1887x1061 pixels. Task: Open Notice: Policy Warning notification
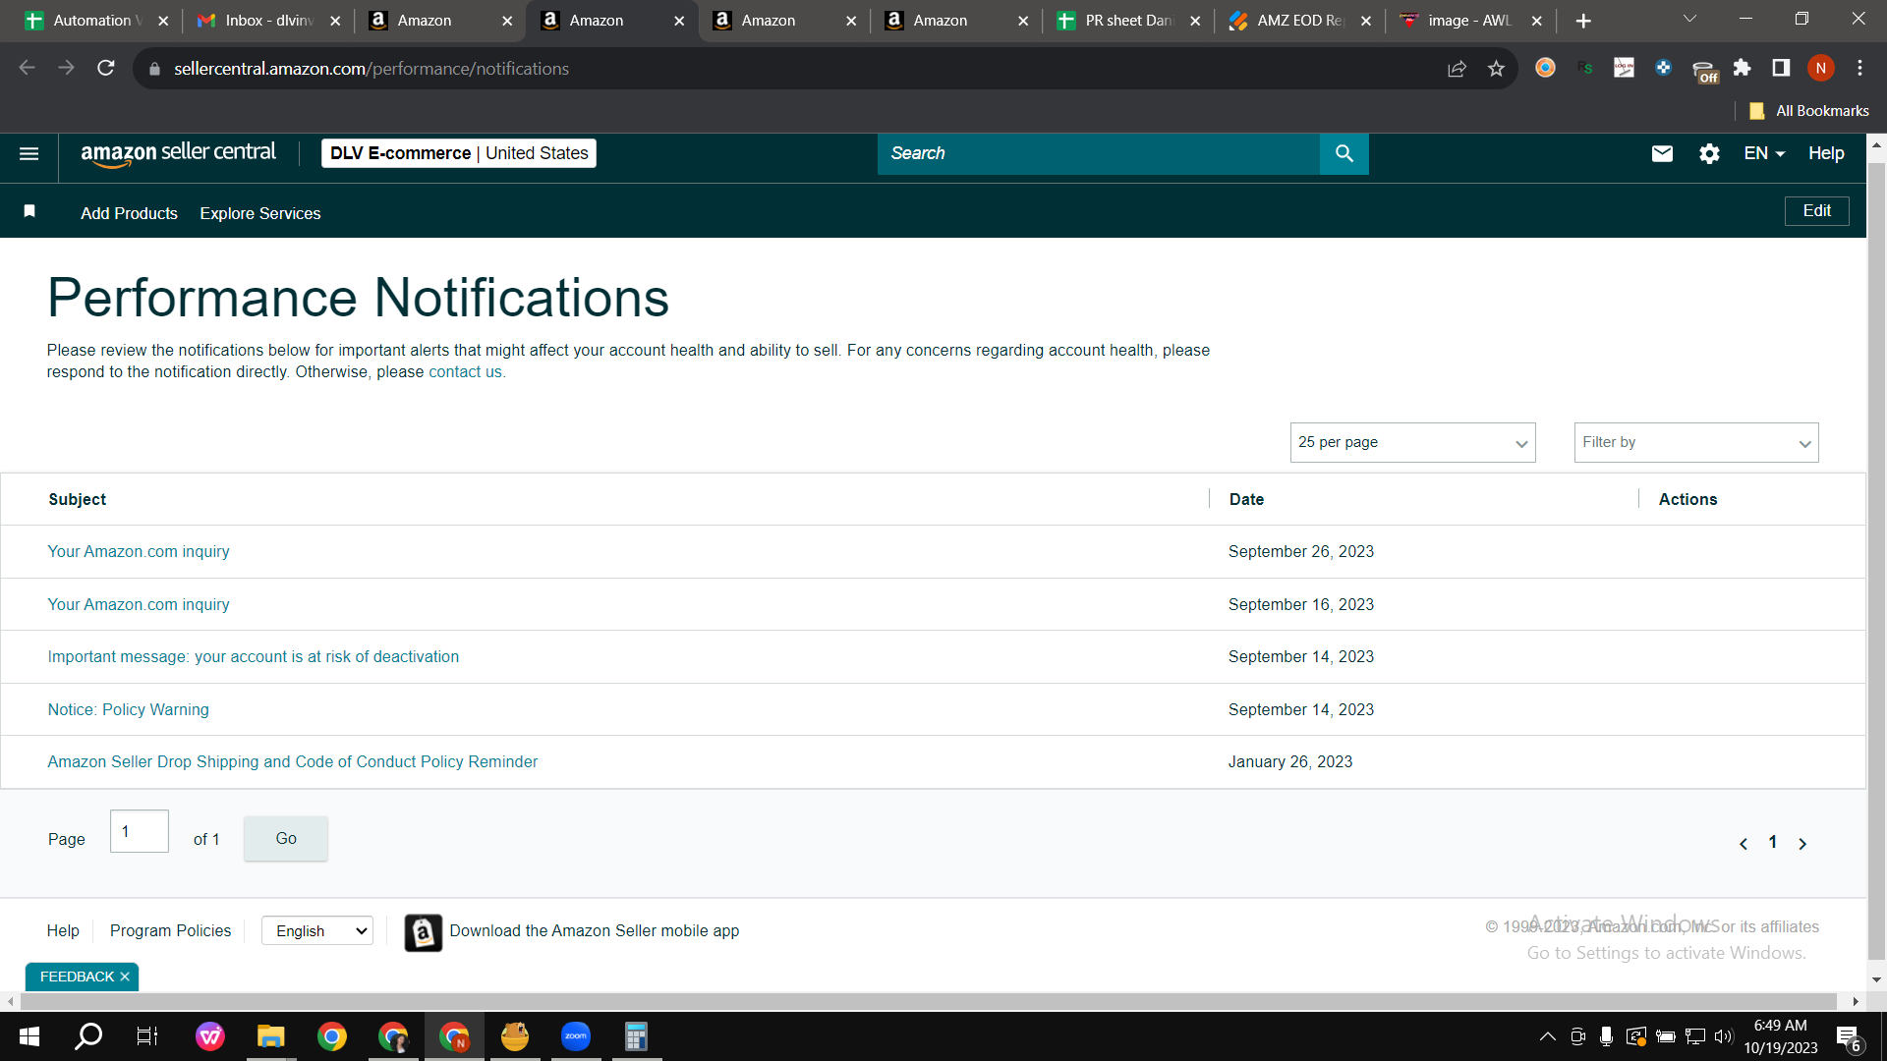[129, 709]
